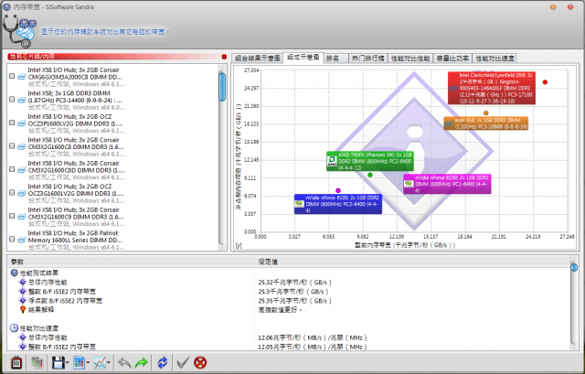Click the 12.06 MB/s per MHz value

pos(313,337)
